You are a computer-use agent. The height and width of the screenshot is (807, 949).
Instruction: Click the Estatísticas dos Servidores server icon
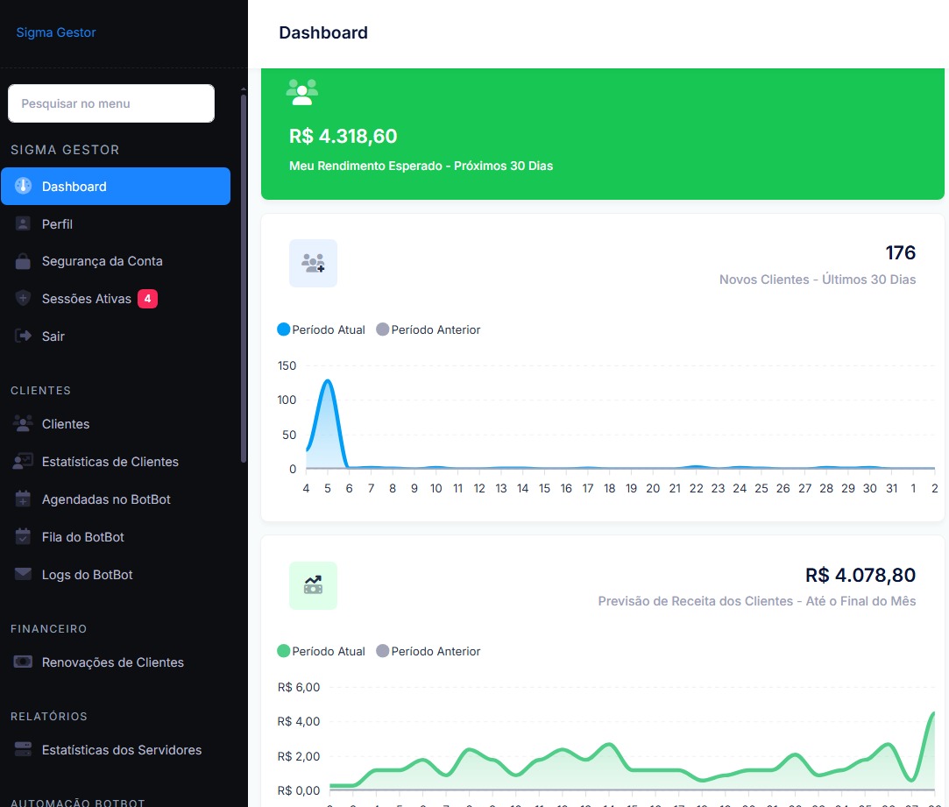click(24, 750)
